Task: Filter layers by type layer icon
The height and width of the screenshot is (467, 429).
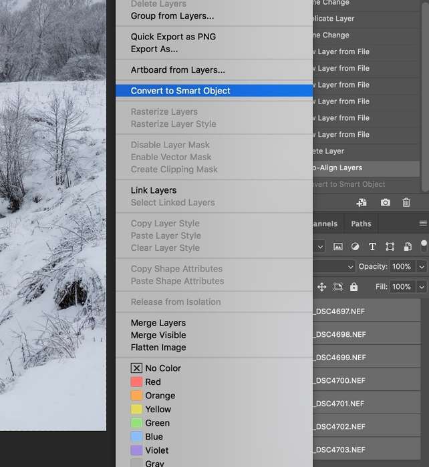Action: (x=372, y=247)
